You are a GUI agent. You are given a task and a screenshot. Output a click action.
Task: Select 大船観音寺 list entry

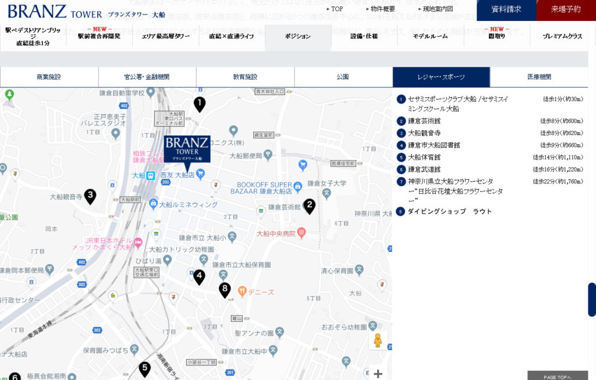point(490,133)
